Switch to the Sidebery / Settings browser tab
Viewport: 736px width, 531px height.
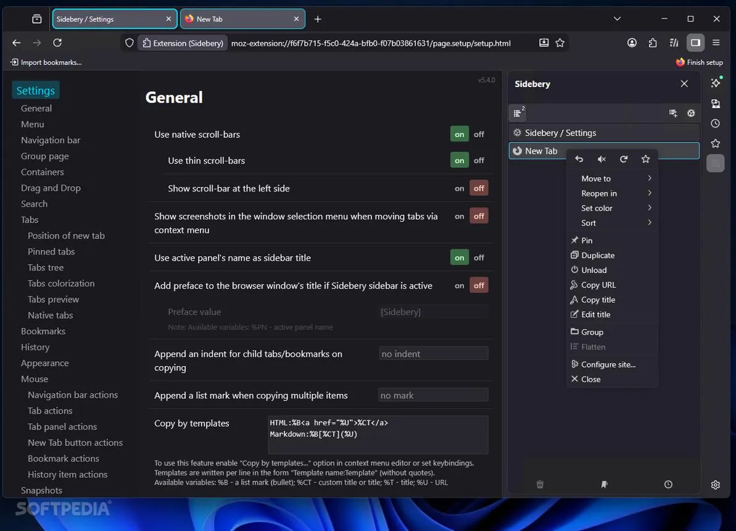tap(115, 19)
